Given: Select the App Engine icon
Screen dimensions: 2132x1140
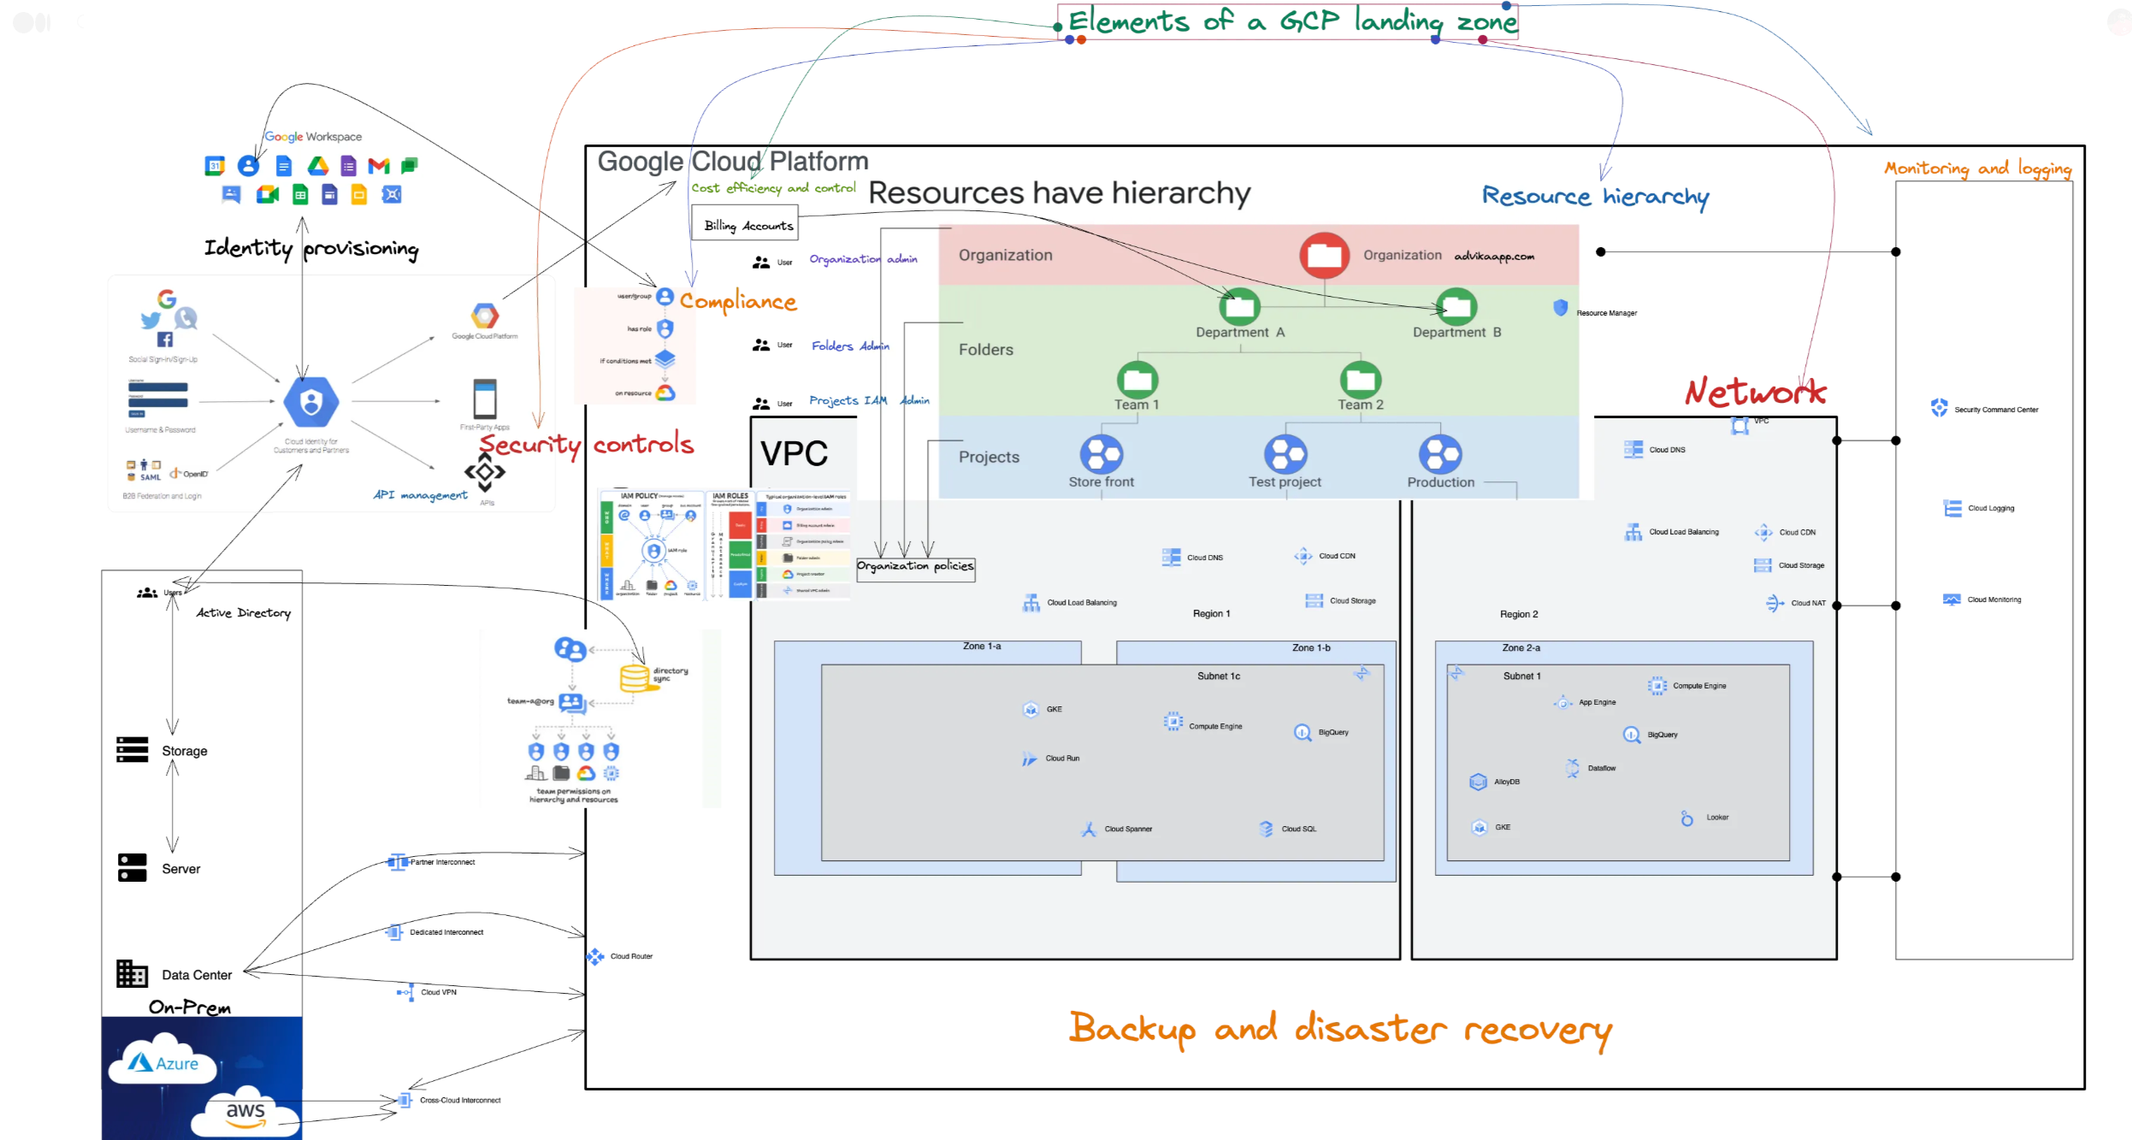Looking at the screenshot, I should pos(1563,703).
